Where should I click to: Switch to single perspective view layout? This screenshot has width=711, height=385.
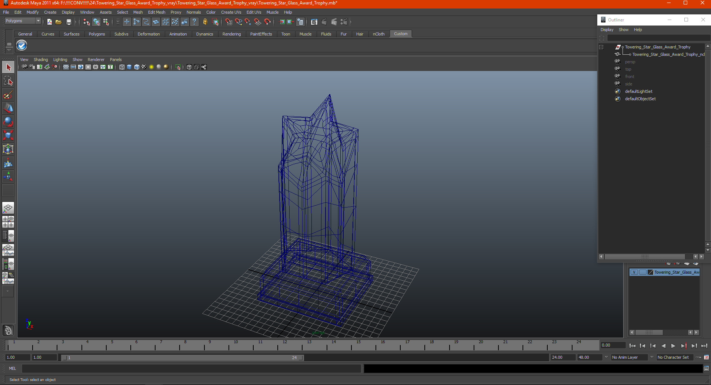[x=8, y=208]
